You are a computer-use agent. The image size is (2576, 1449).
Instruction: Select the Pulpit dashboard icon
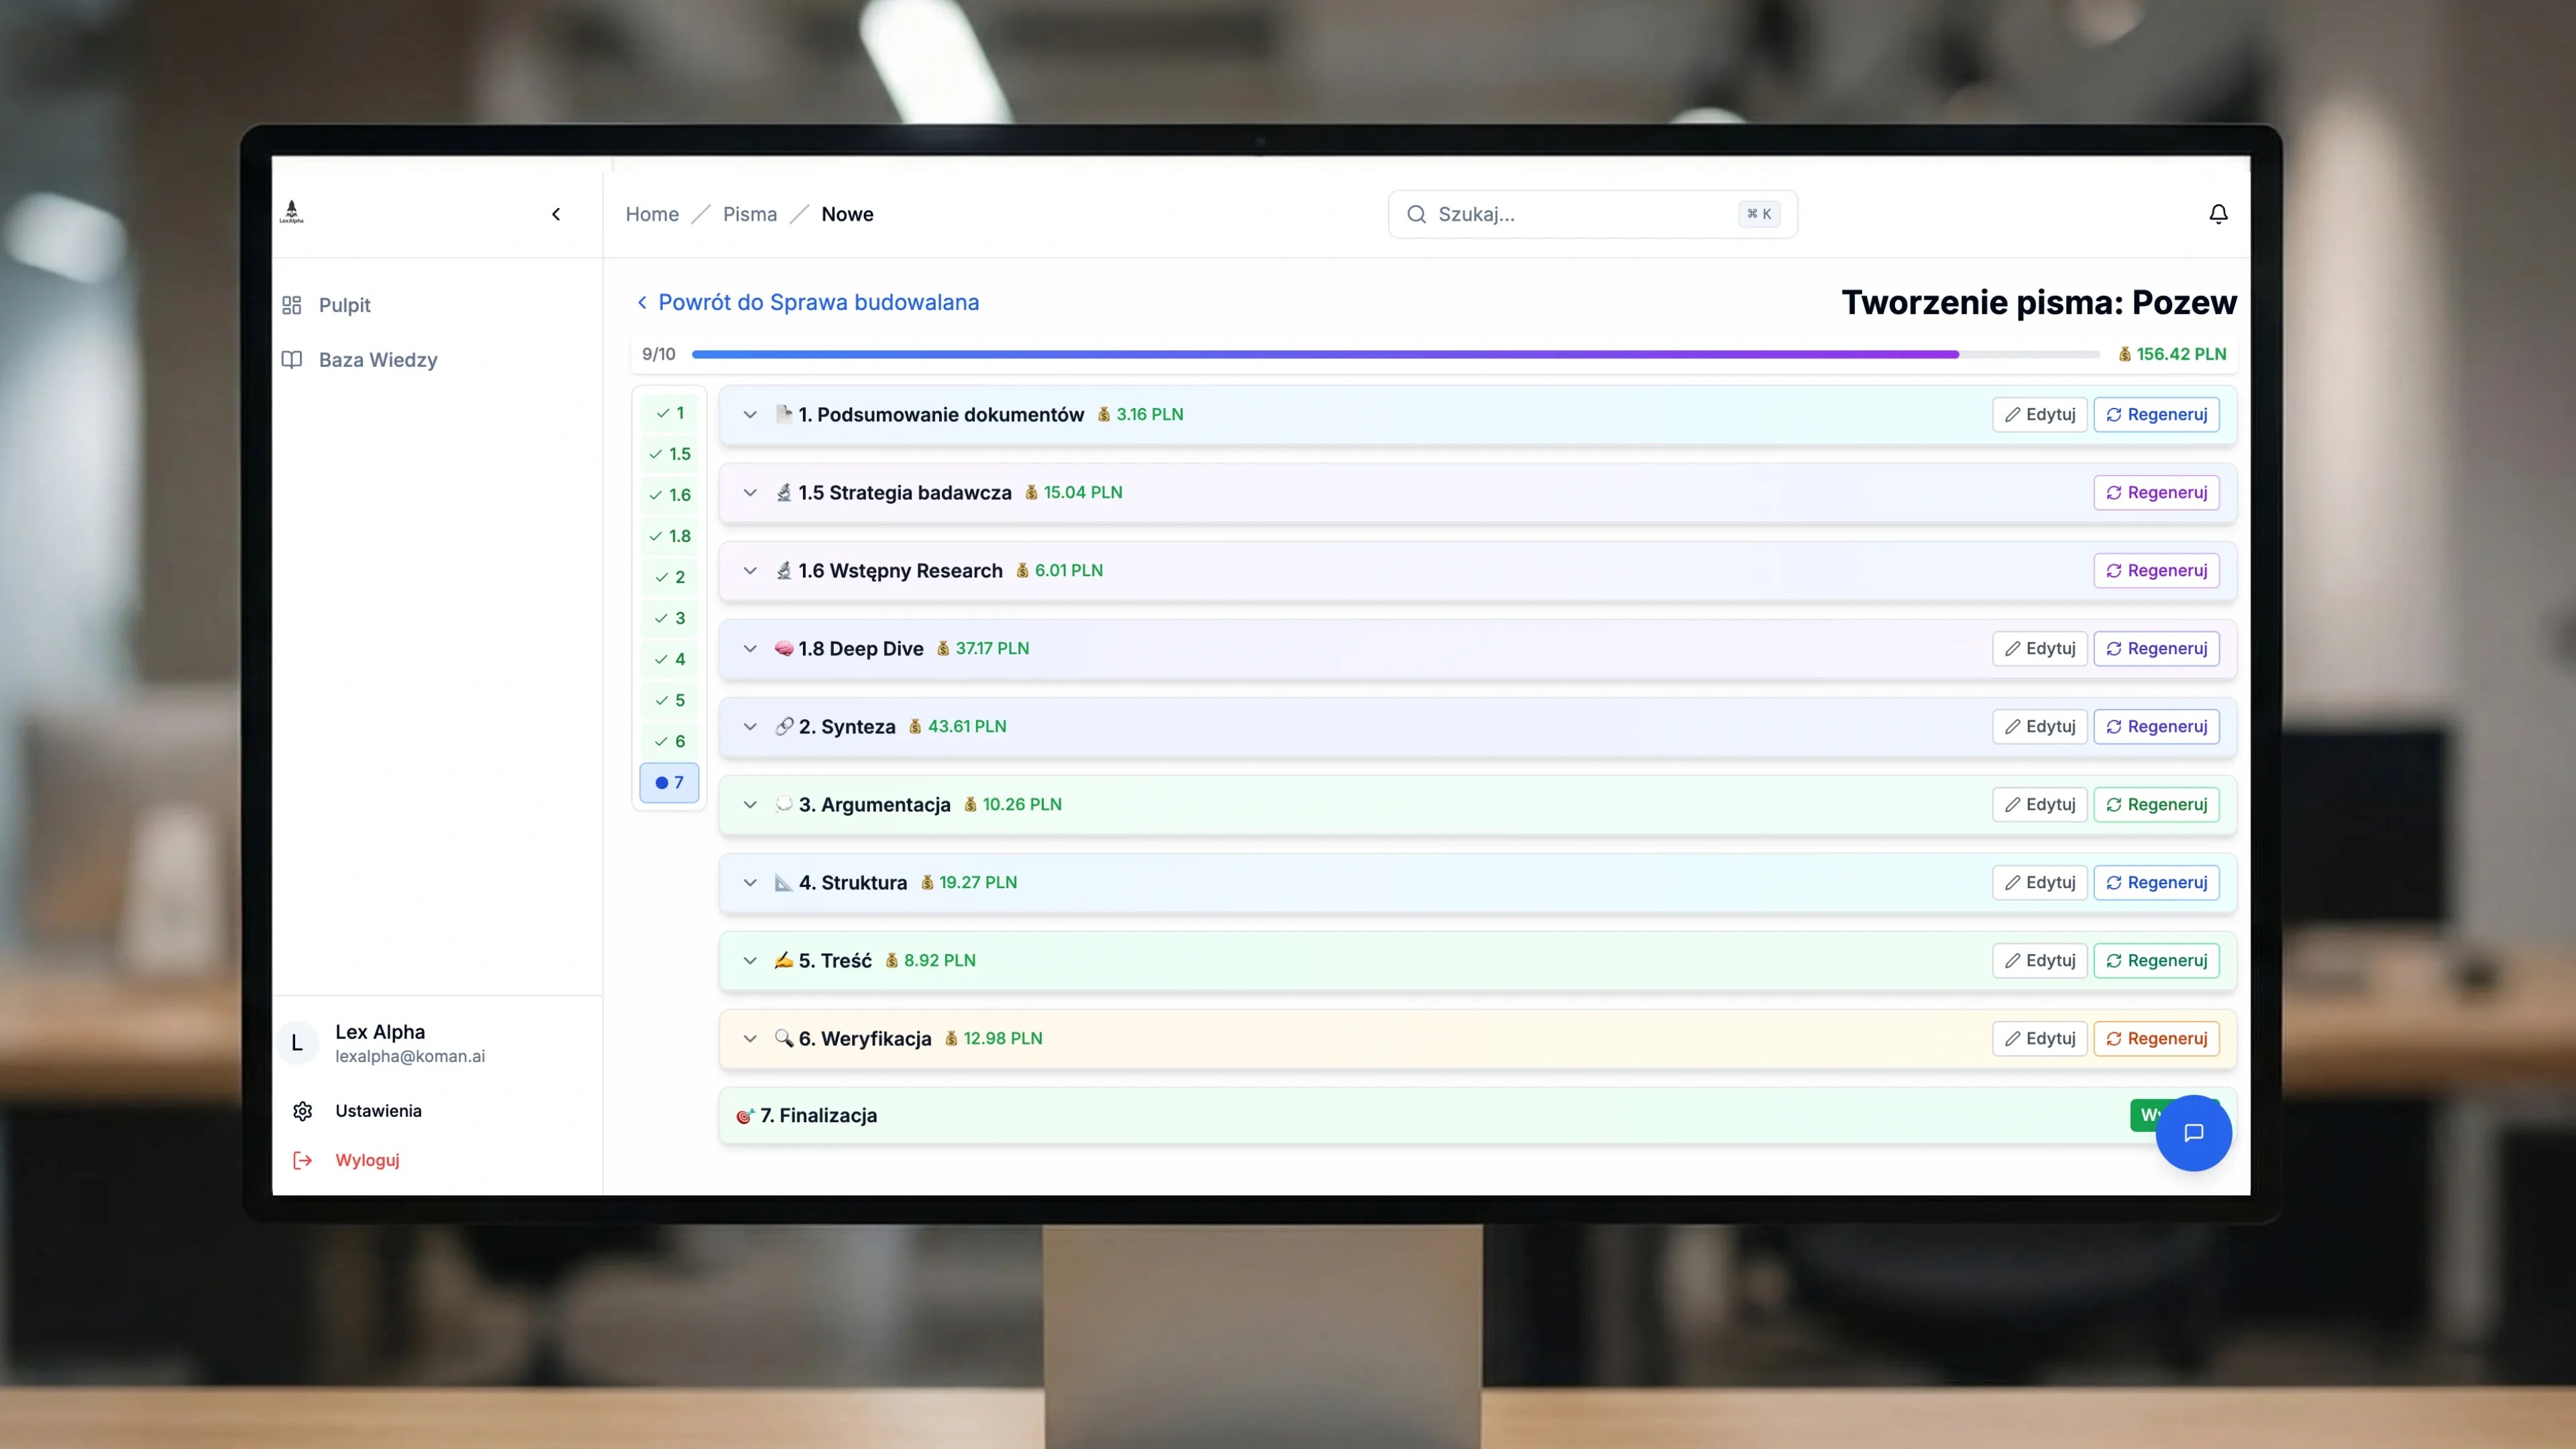293,304
